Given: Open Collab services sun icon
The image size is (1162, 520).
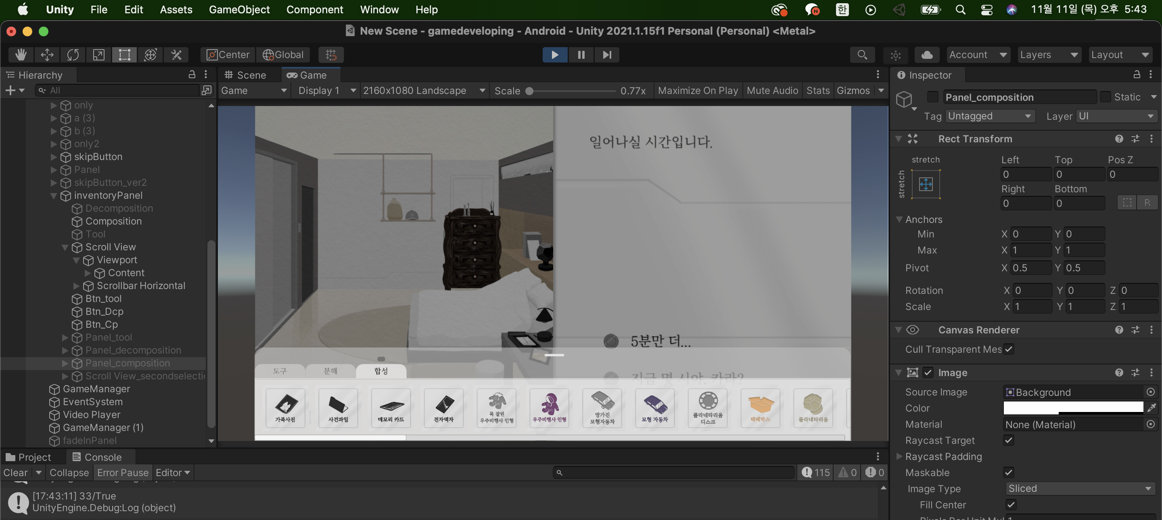Looking at the screenshot, I should coord(895,54).
